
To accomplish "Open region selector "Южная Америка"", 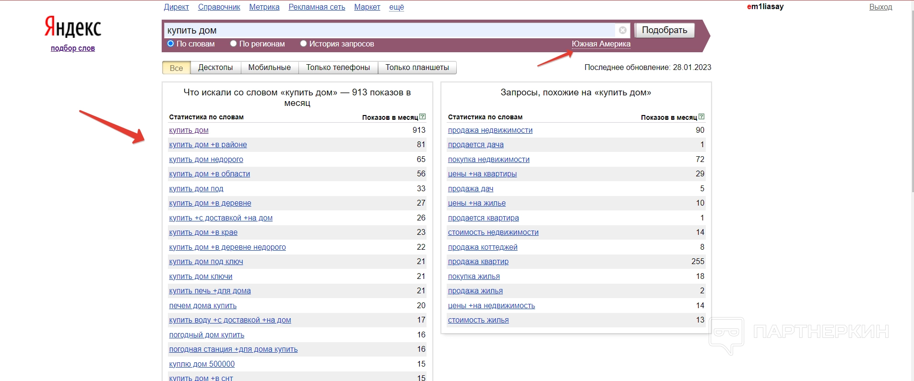I will (601, 44).
